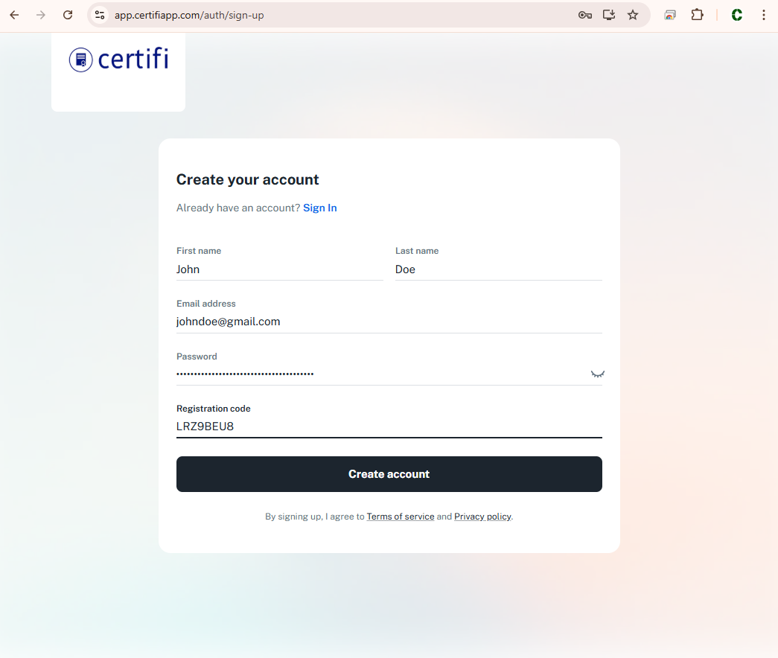Open the Extensions puzzle icon
The width and height of the screenshot is (778, 658).
pyautogui.click(x=697, y=15)
